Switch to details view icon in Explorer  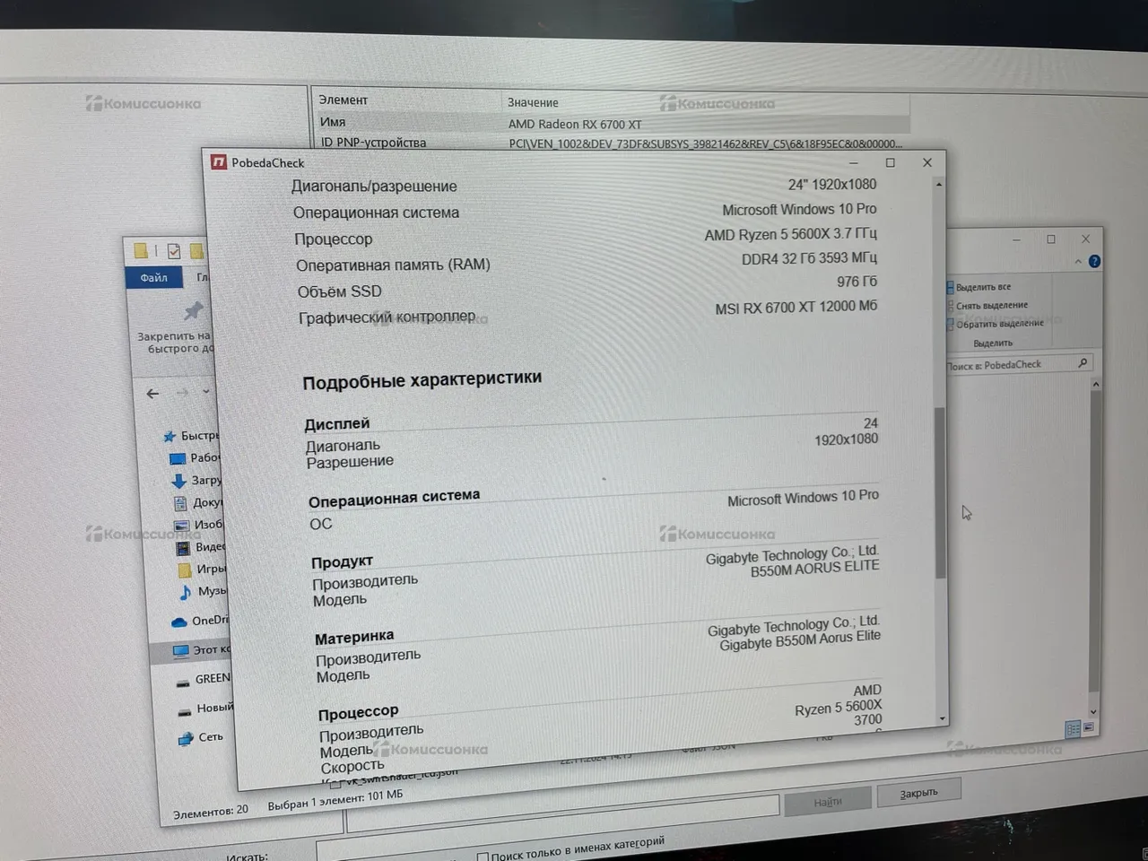pos(1073,729)
